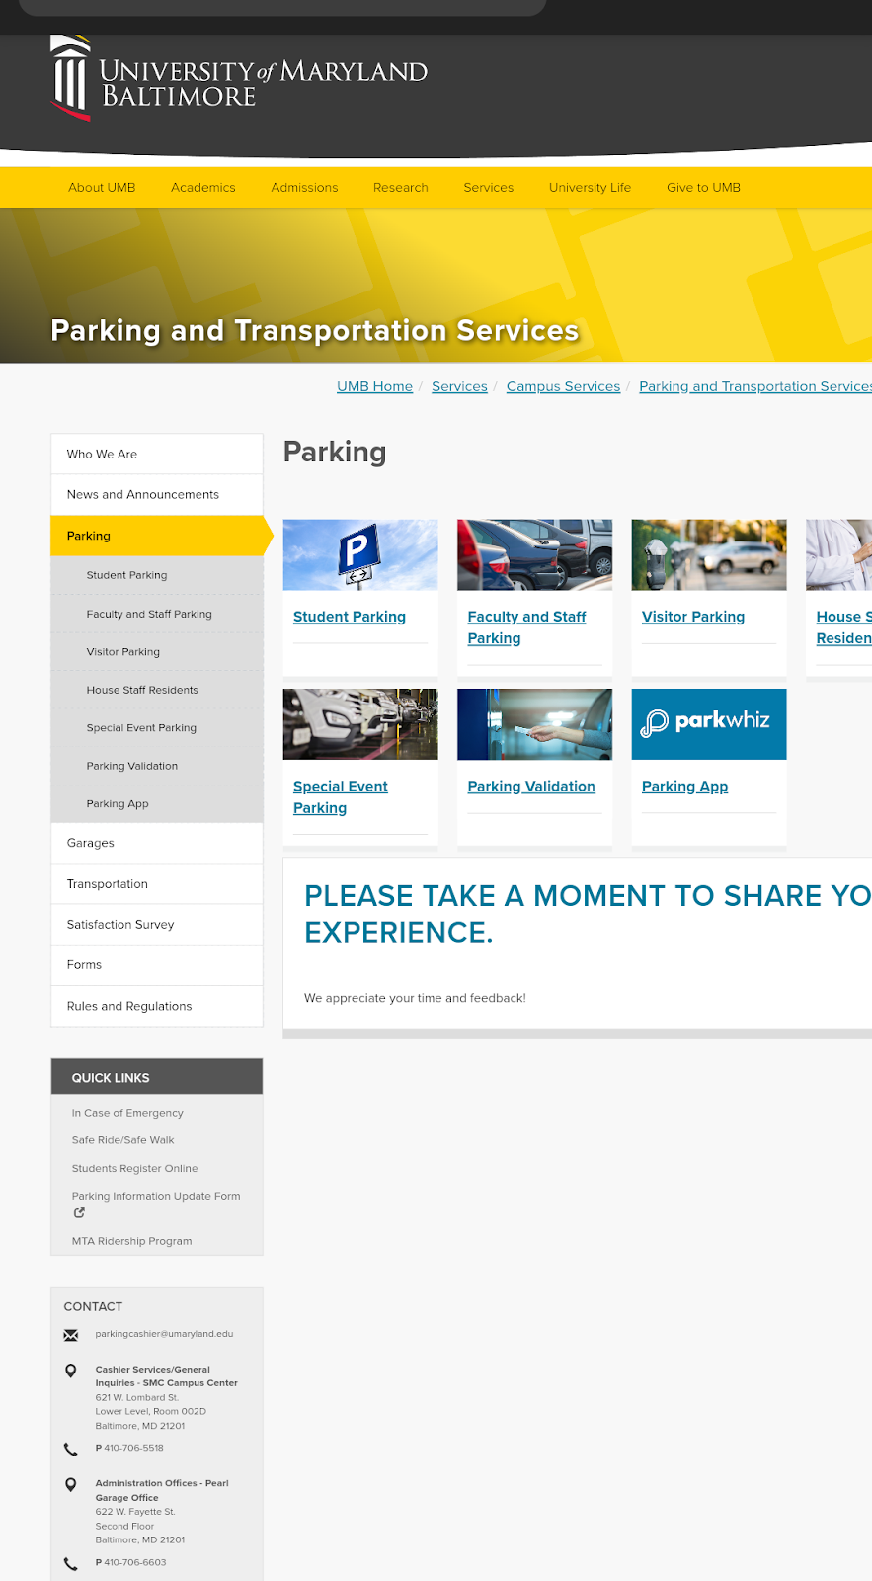Click the Student Parking sign thumbnail
This screenshot has width=872, height=1581.
point(360,554)
